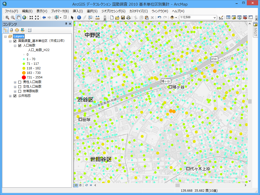Switch to Data View
260x195 pixels.
(x=76, y=185)
